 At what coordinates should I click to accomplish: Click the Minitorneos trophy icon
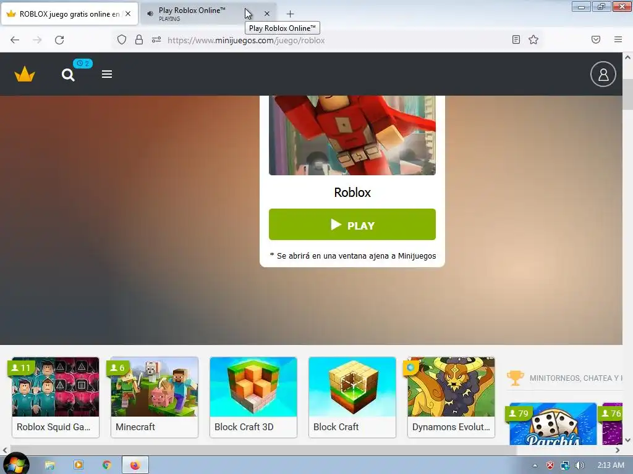(x=515, y=378)
